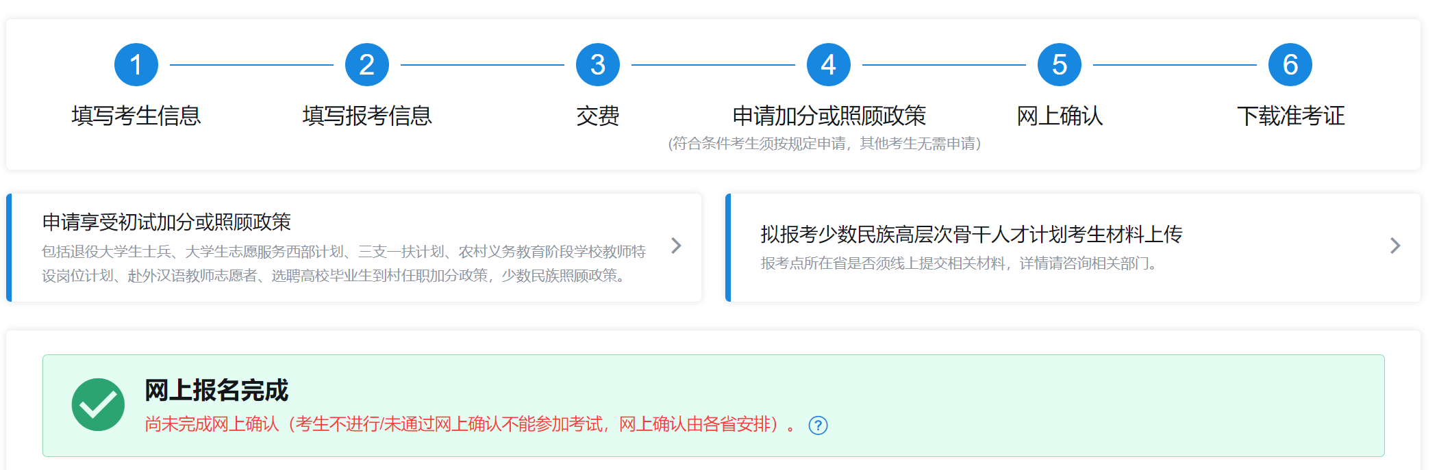The height and width of the screenshot is (470, 1439).
Task: Click description starting 包括退役大学生士兵
Action: coord(344,263)
